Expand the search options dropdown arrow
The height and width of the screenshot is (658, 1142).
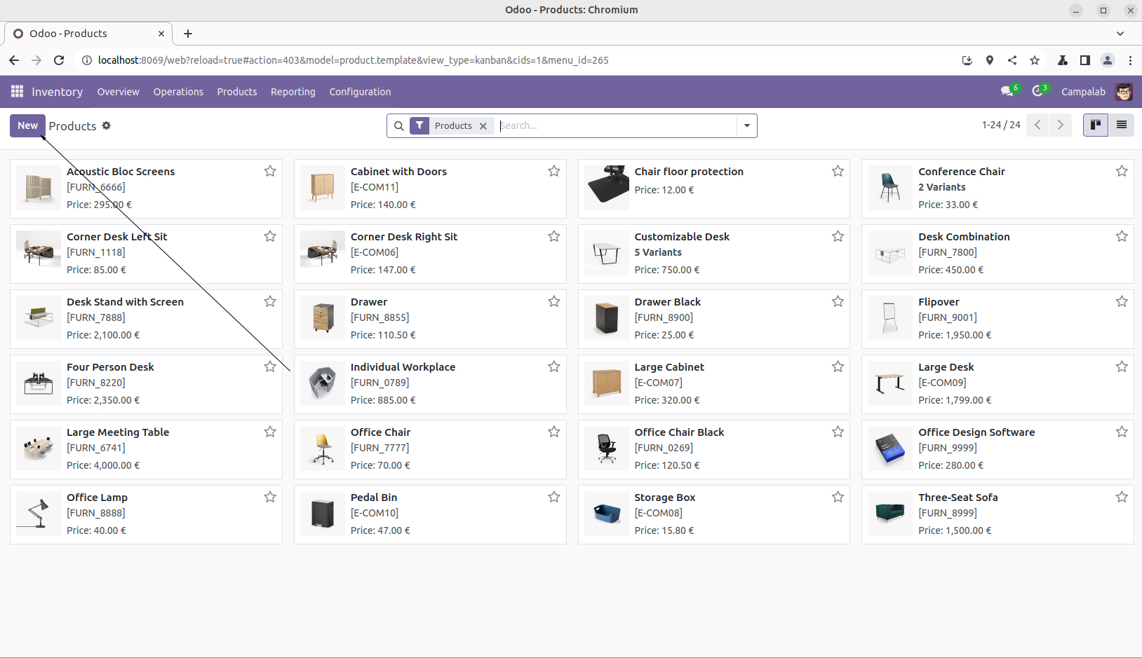pos(746,126)
